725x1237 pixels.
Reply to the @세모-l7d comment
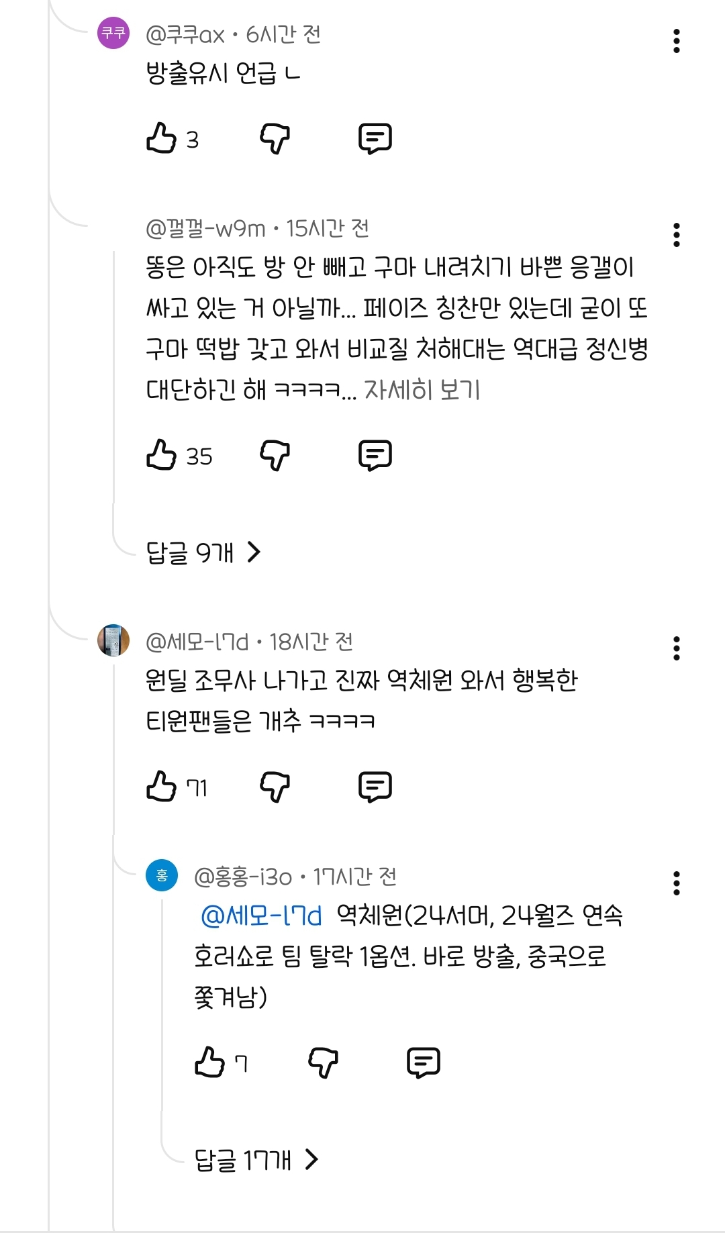(375, 786)
